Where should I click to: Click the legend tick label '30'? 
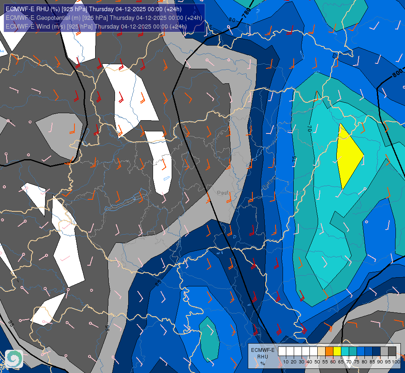click(302, 362)
